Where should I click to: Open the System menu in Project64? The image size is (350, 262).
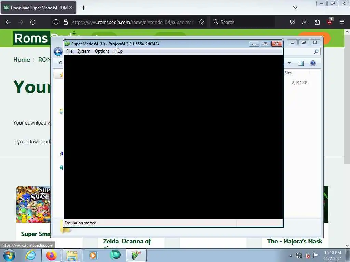(x=83, y=51)
